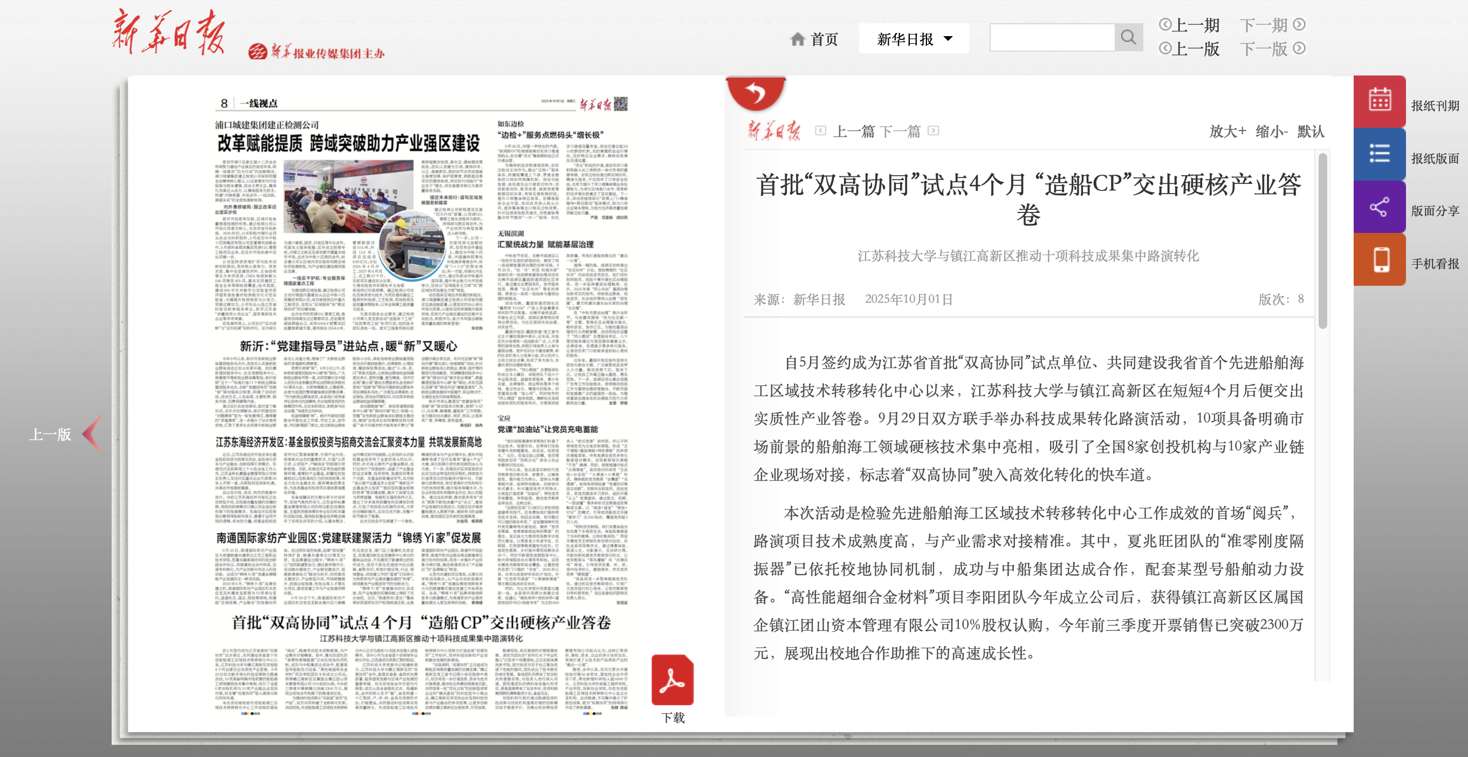The width and height of the screenshot is (1468, 757).
Task: Expand the 新华日报 newspaper dropdown
Action: point(914,39)
